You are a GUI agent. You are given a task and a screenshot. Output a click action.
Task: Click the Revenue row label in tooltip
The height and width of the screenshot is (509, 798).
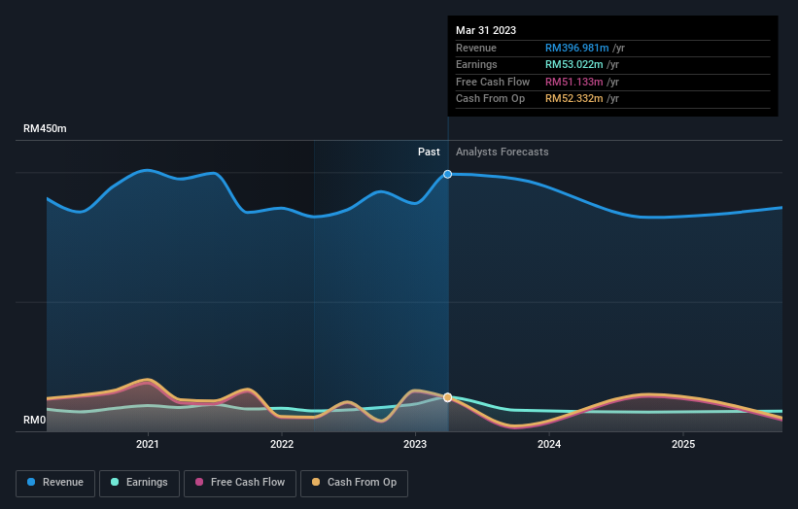coord(476,48)
